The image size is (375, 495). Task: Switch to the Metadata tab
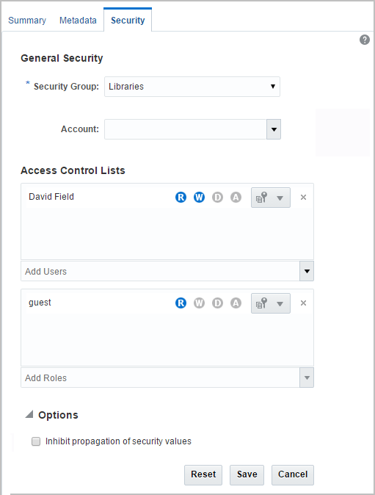(78, 21)
